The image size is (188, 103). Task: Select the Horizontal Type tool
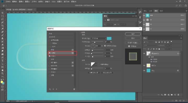[x=2, y=61]
